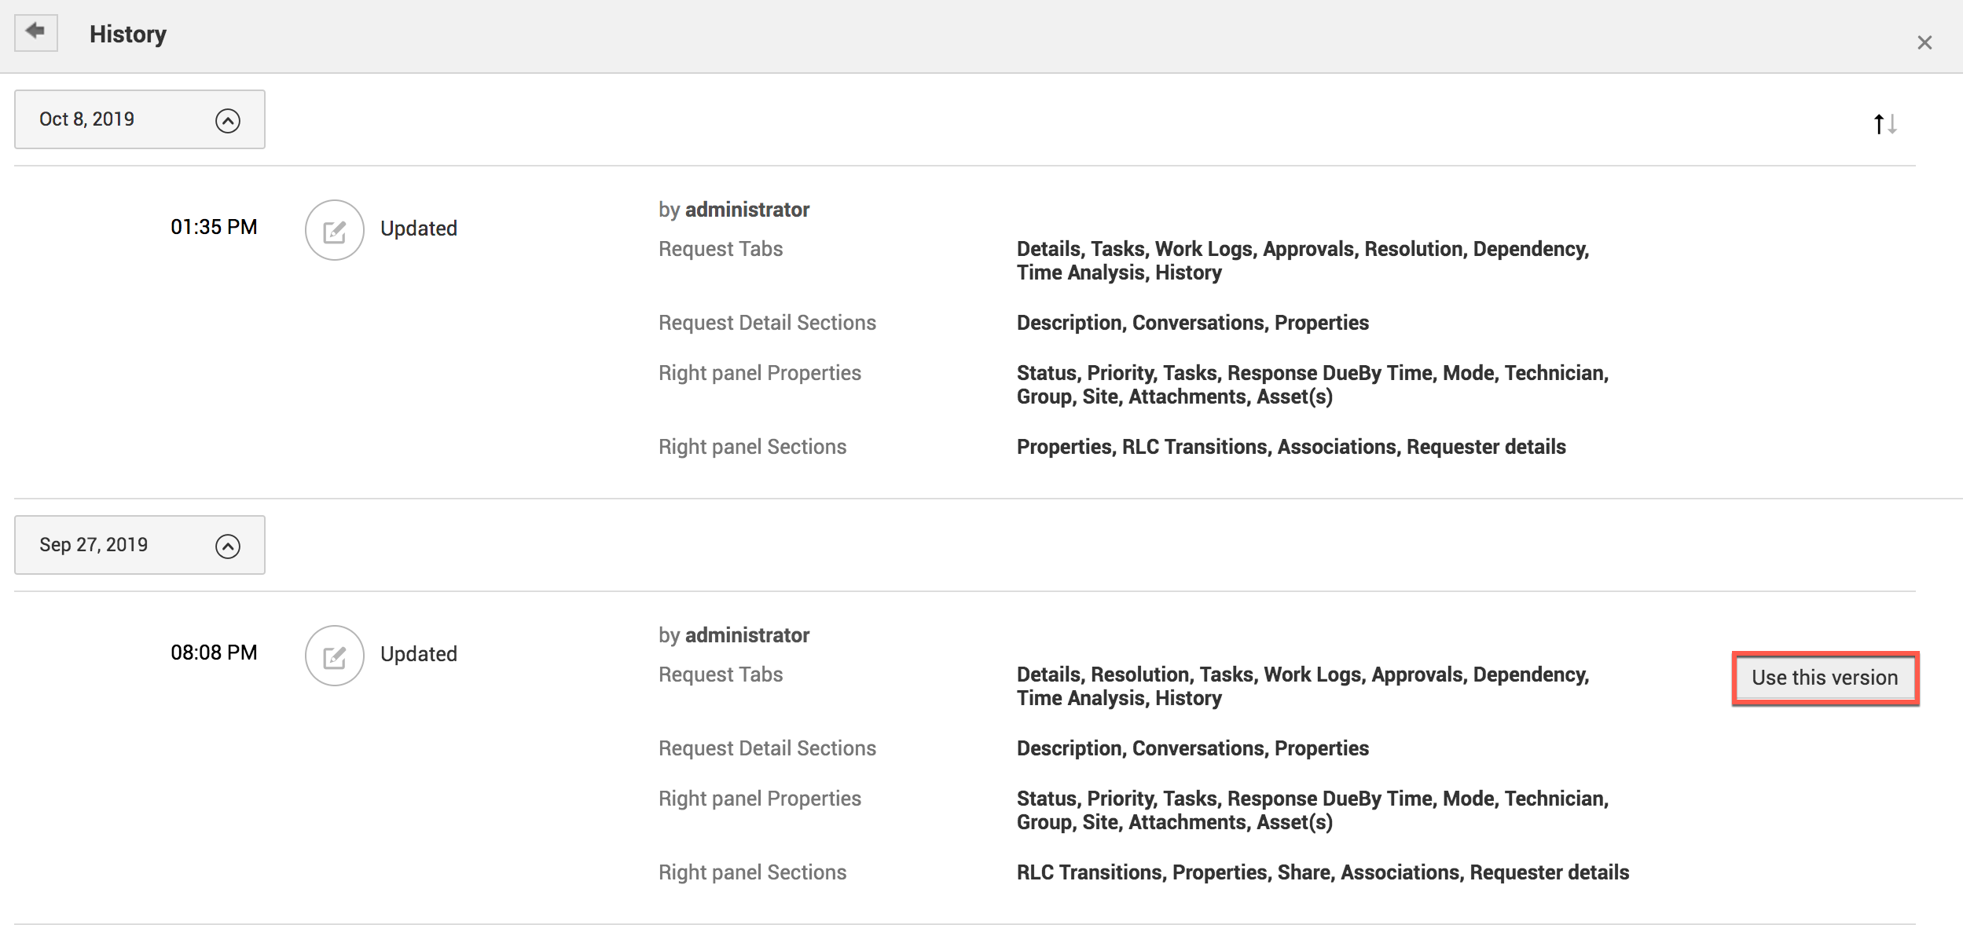Image resolution: width=1963 pixels, height=925 pixels.
Task: Click the 01:35 PM Updated edit icon
Action: 335,230
